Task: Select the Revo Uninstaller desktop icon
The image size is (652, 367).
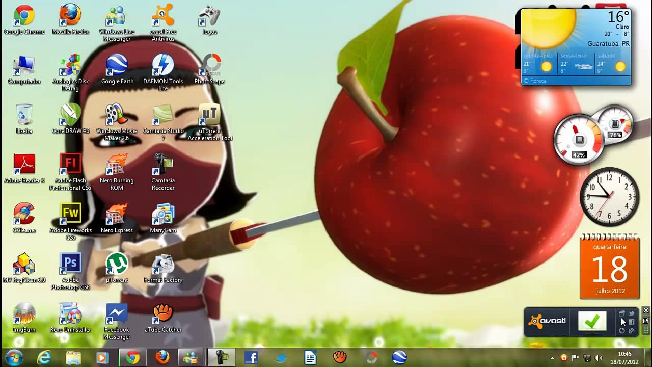Action: (x=70, y=319)
